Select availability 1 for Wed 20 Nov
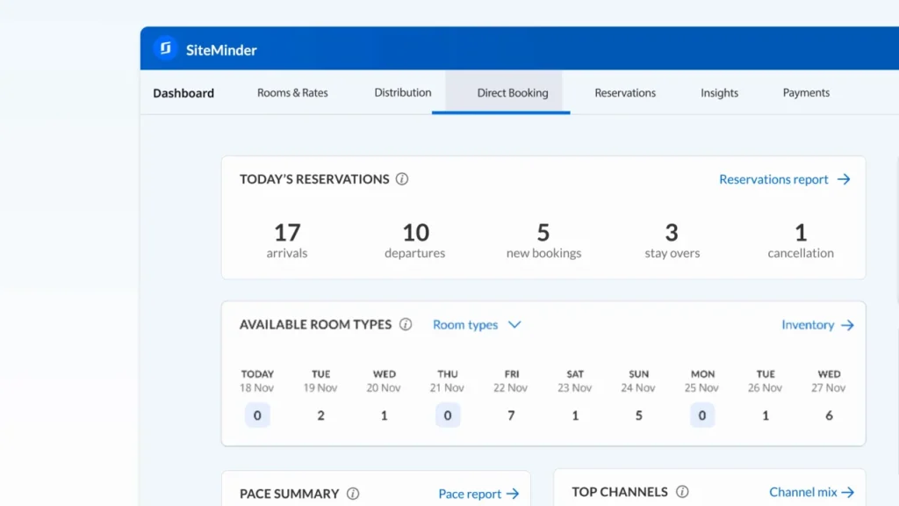Image resolution: width=899 pixels, height=506 pixels. click(385, 416)
